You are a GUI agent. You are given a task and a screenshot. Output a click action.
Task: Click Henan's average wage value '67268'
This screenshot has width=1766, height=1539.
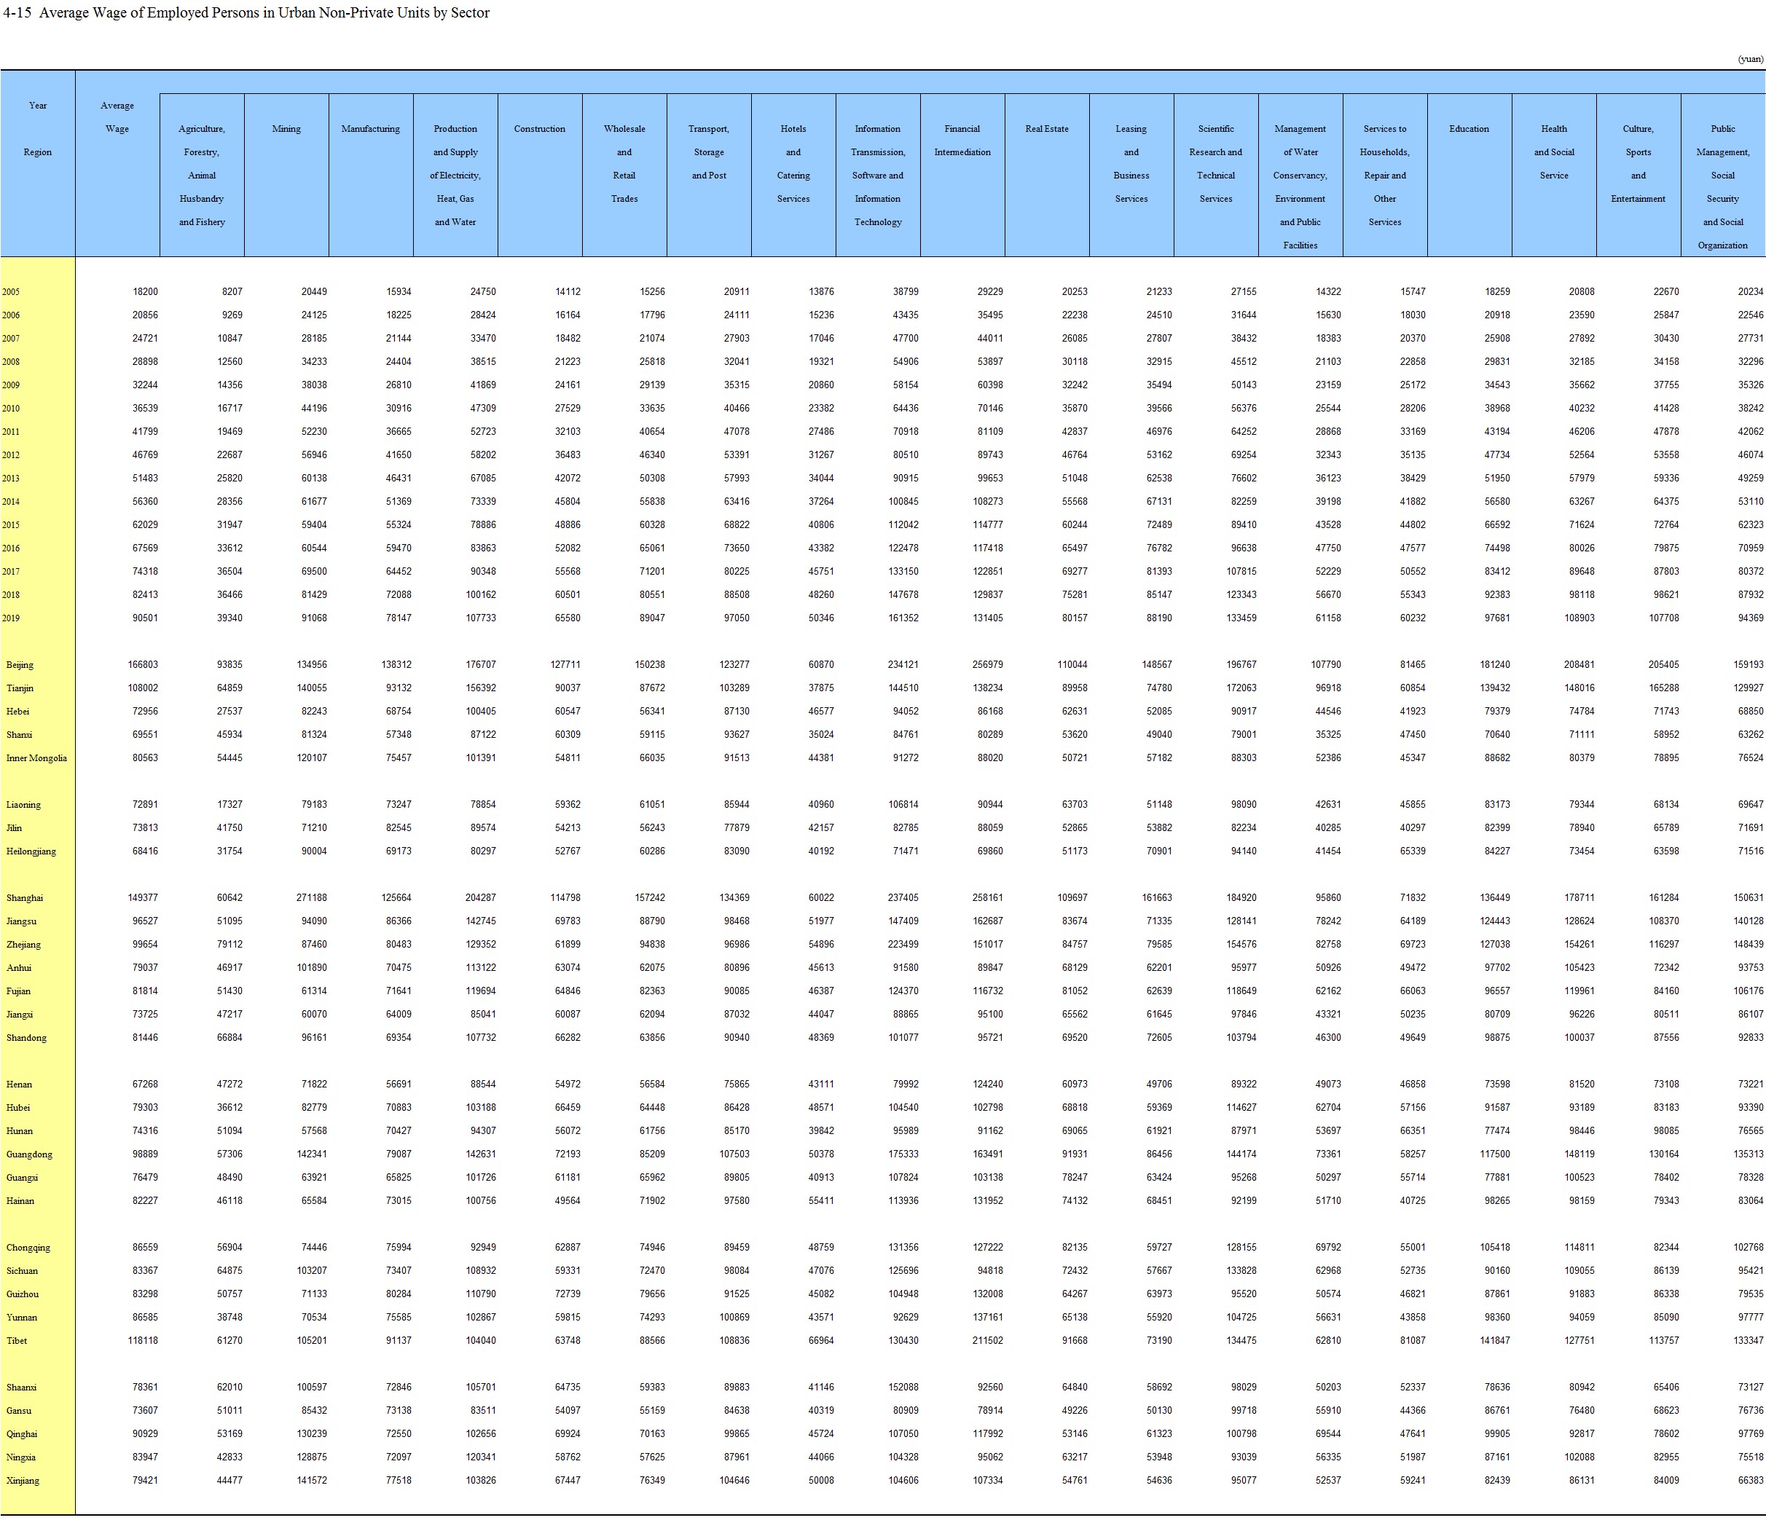coord(145,1084)
